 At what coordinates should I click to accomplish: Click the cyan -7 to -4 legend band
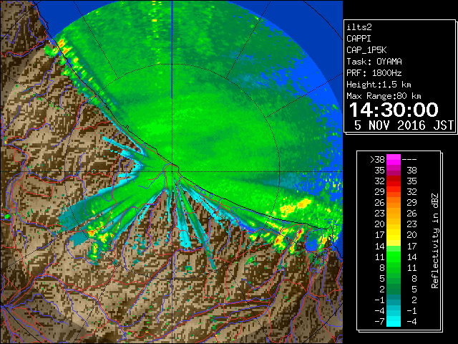(394, 321)
